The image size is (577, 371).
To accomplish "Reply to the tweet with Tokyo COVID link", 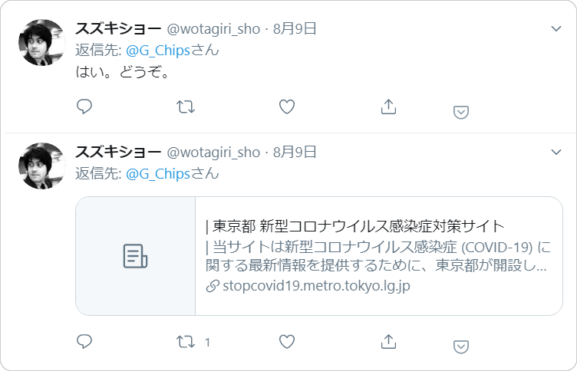I will tap(84, 342).
